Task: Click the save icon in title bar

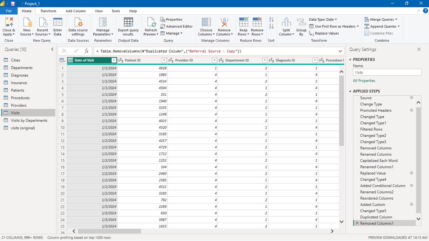Action: coord(13,4)
